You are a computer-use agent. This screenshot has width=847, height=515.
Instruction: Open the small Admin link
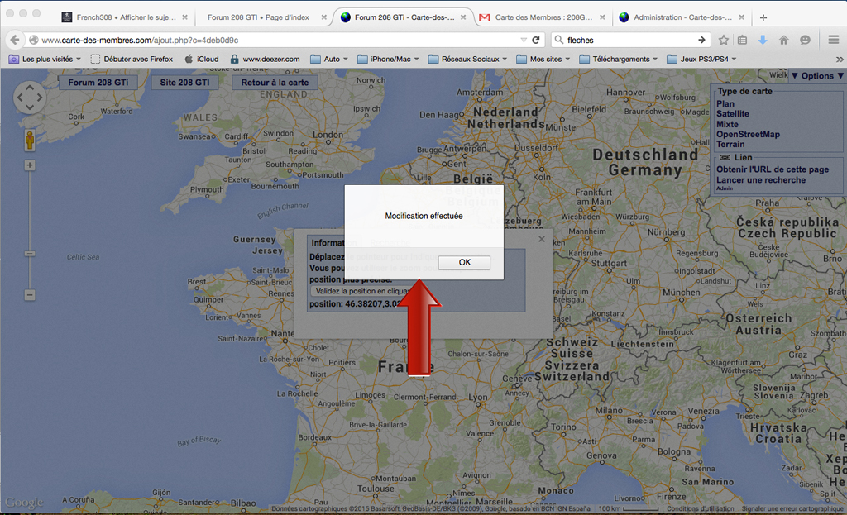(x=725, y=188)
